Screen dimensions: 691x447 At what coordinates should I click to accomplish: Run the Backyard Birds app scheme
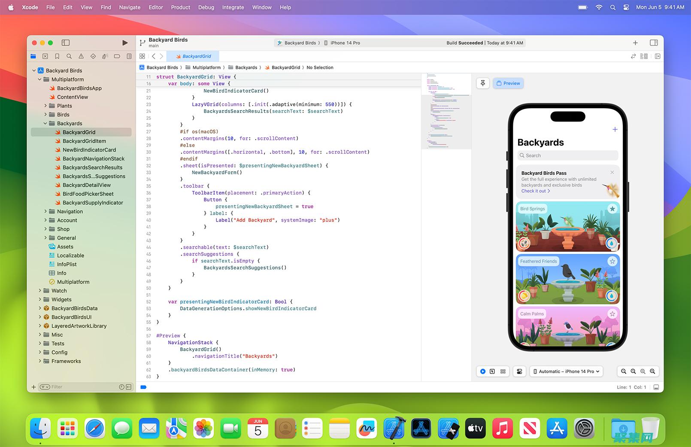tap(125, 43)
